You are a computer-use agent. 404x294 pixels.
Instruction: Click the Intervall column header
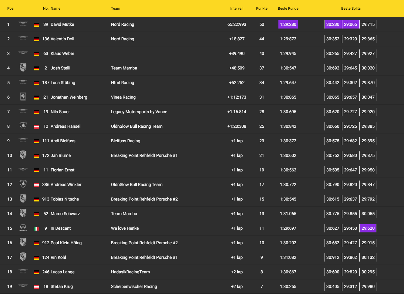click(237, 8)
